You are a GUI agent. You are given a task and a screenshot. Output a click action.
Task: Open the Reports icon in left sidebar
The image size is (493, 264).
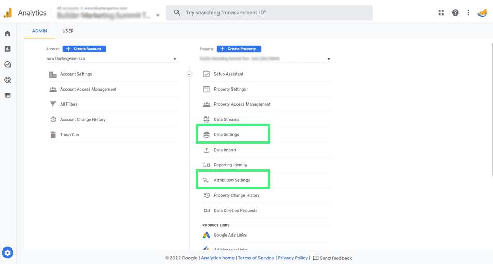tap(7, 49)
